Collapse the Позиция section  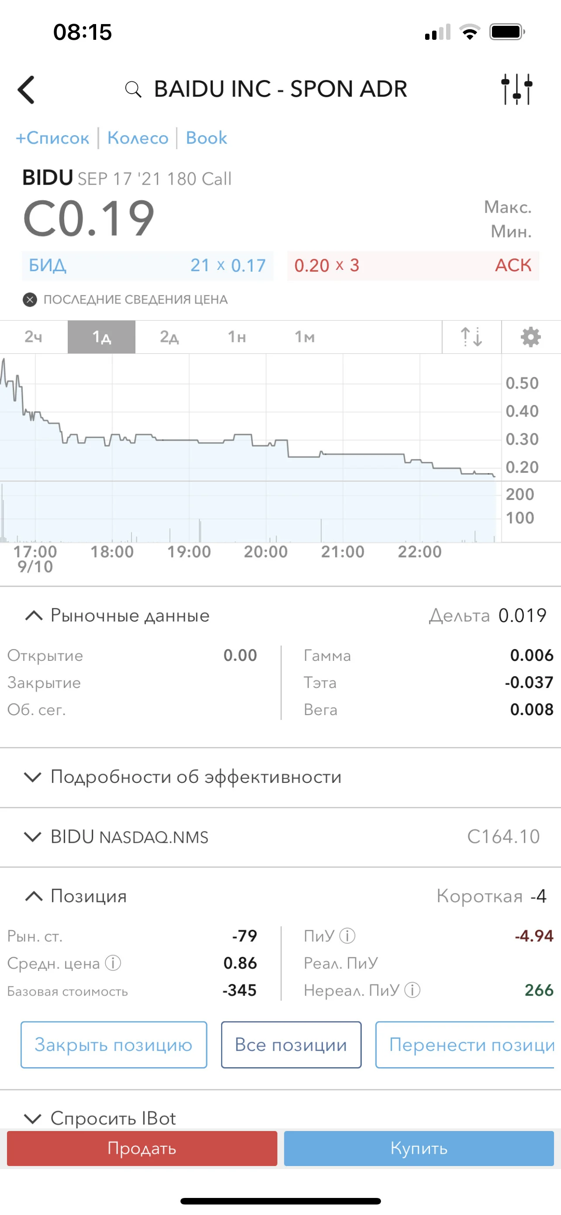pyautogui.click(x=34, y=896)
